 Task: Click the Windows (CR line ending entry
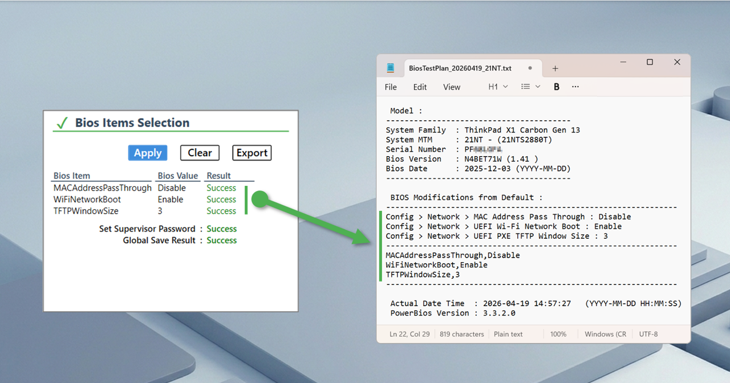605,334
